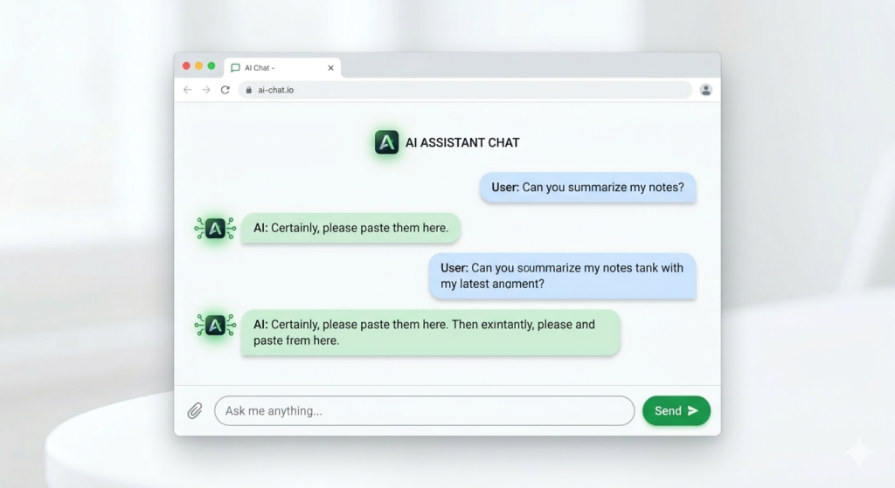Click the paperclip attach file icon
This screenshot has width=895, height=488.
click(x=195, y=410)
